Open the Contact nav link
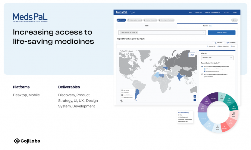This screenshot has width=251, height=150. coord(227,12)
